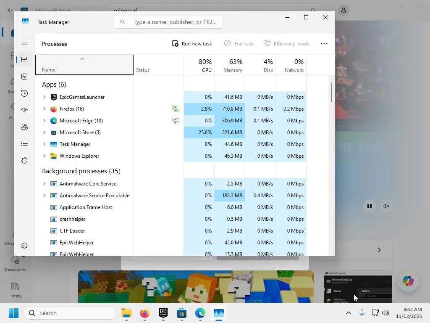
Task: Select the Application Frame Host row
Action: click(x=171, y=207)
